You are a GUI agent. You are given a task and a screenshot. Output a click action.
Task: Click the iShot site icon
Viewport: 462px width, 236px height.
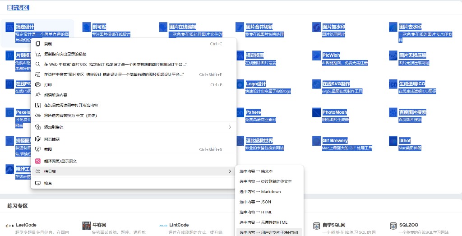pyautogui.click(x=393, y=141)
